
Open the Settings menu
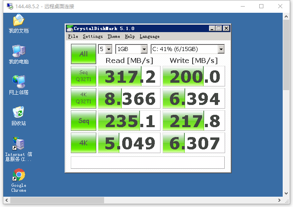(x=93, y=37)
